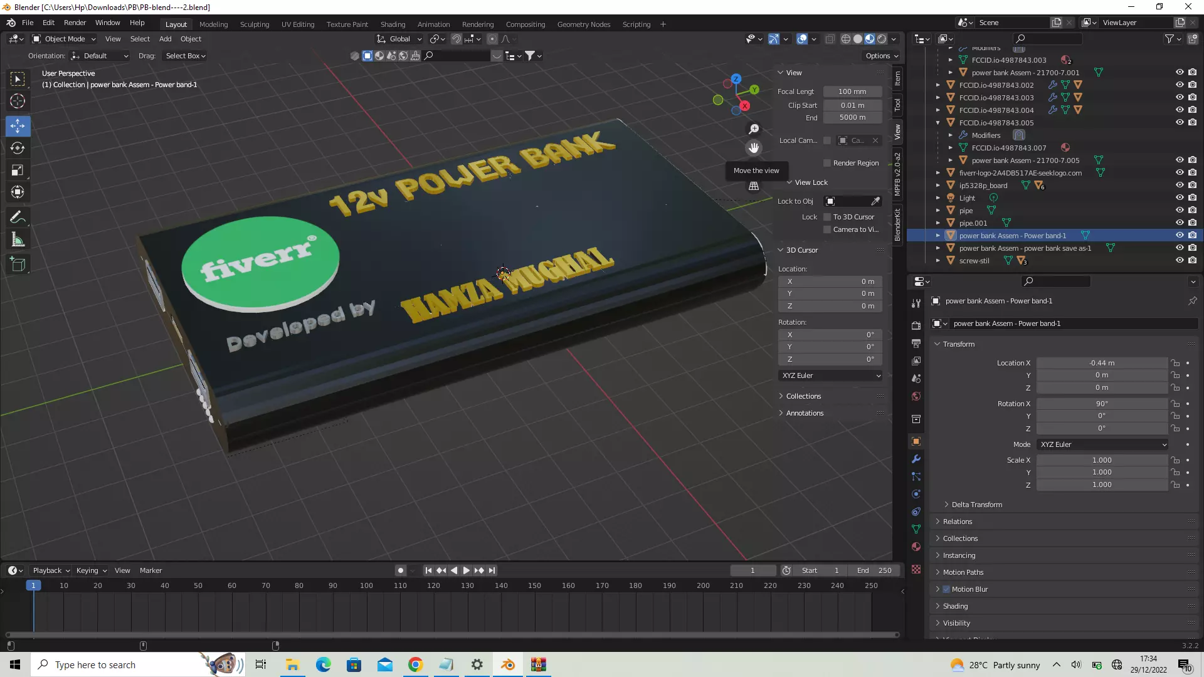Click the zoom view magnifier gizmo

[754, 129]
